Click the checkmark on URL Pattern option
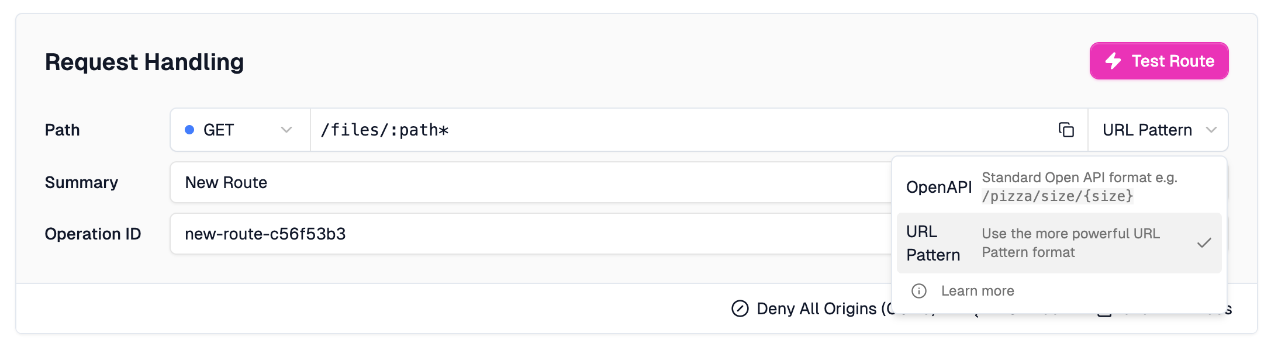The width and height of the screenshot is (1271, 347). [1204, 243]
